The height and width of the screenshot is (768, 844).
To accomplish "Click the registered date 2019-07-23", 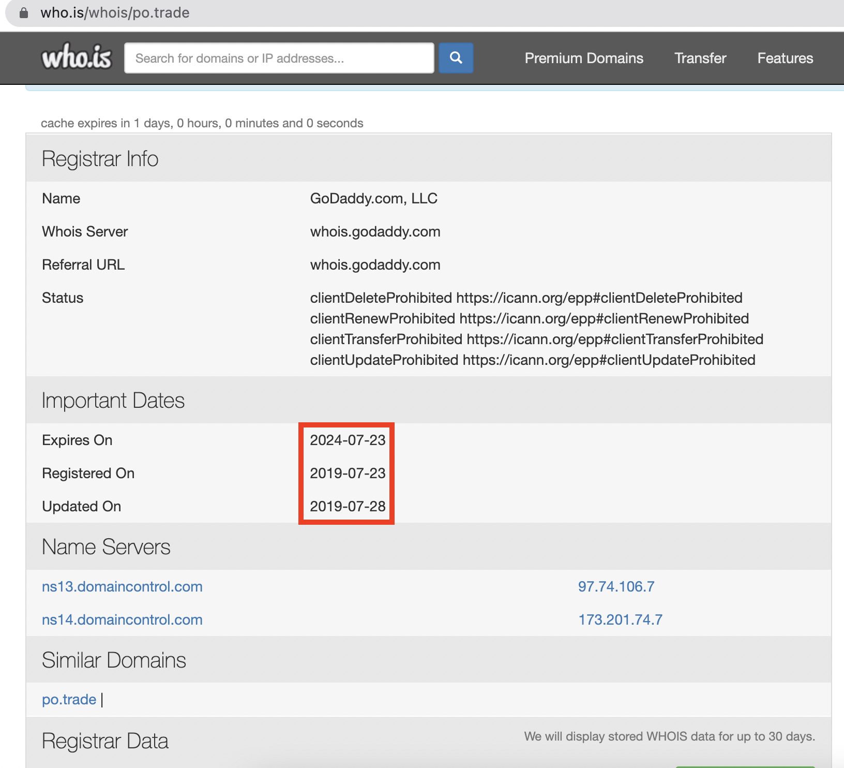I will click(348, 473).
